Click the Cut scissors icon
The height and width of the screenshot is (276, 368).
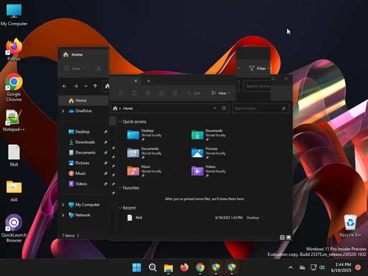98,68
